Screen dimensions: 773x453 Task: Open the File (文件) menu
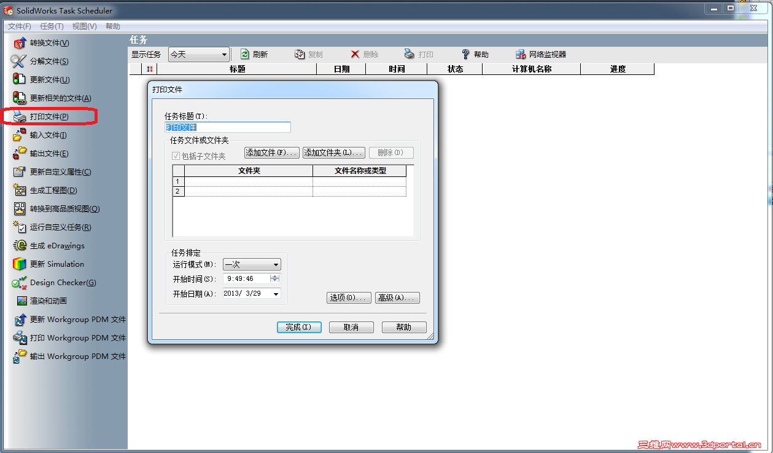(x=19, y=26)
